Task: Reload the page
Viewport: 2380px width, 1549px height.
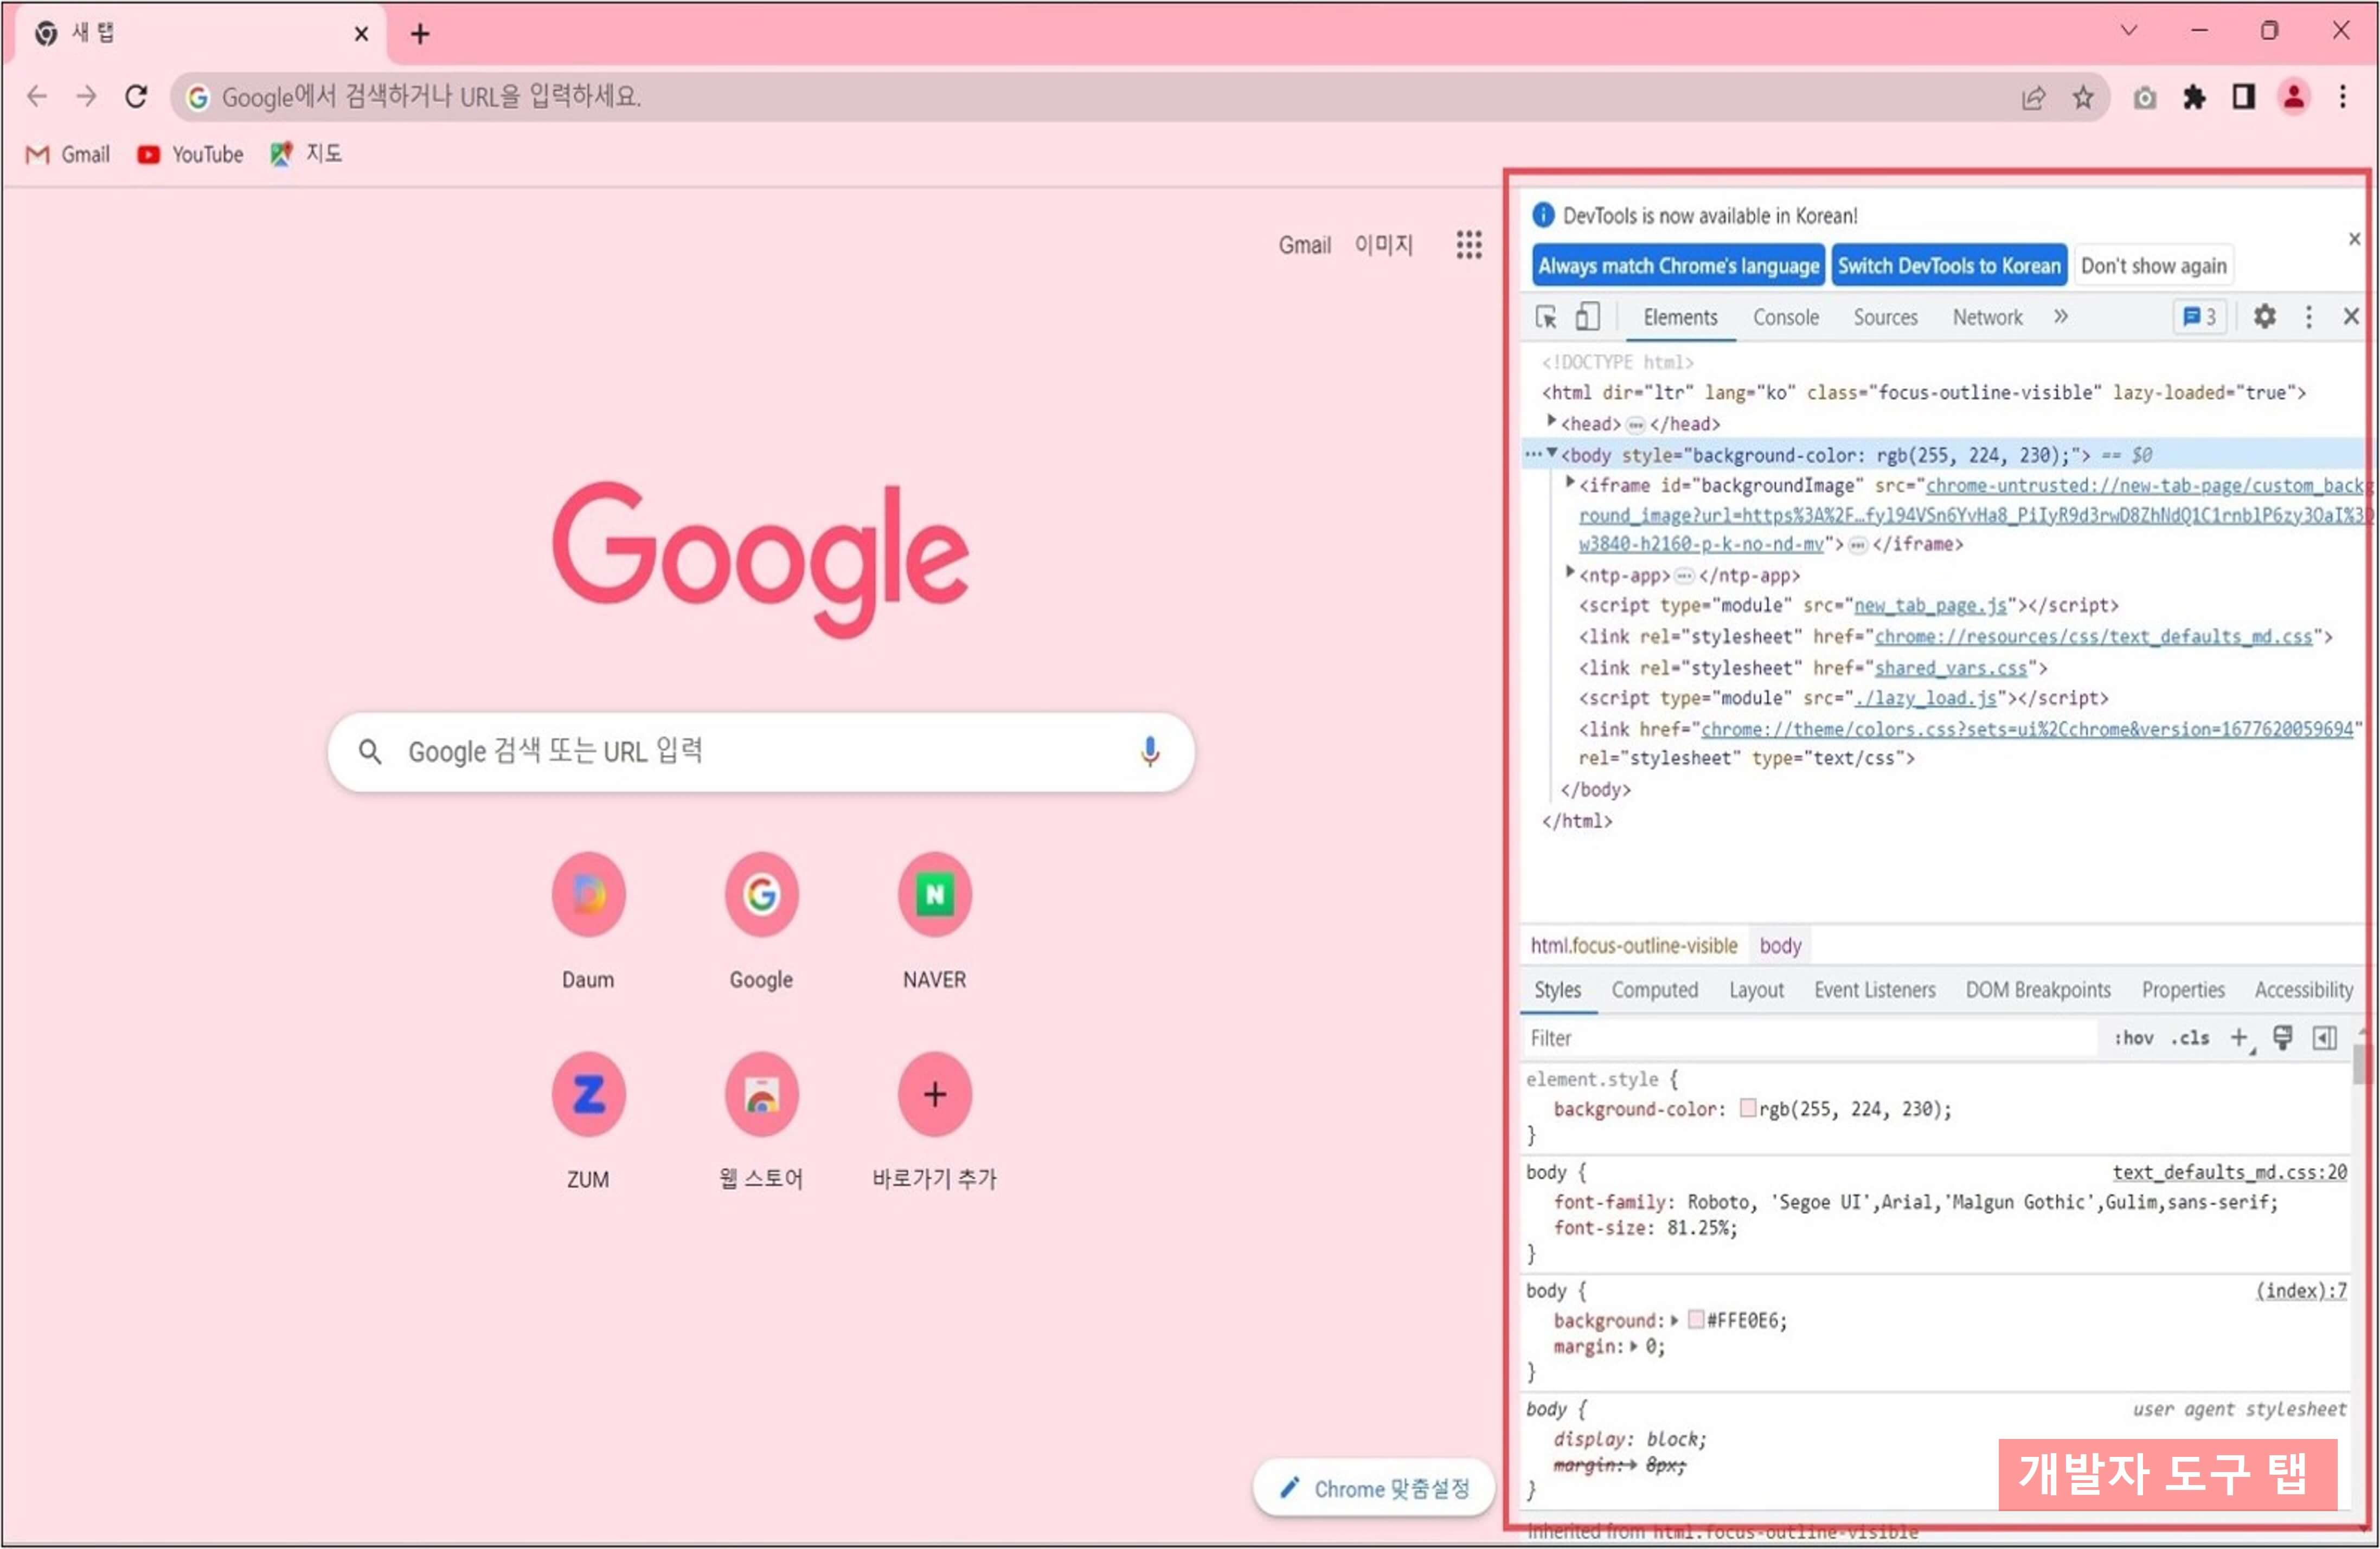Action: (136, 97)
